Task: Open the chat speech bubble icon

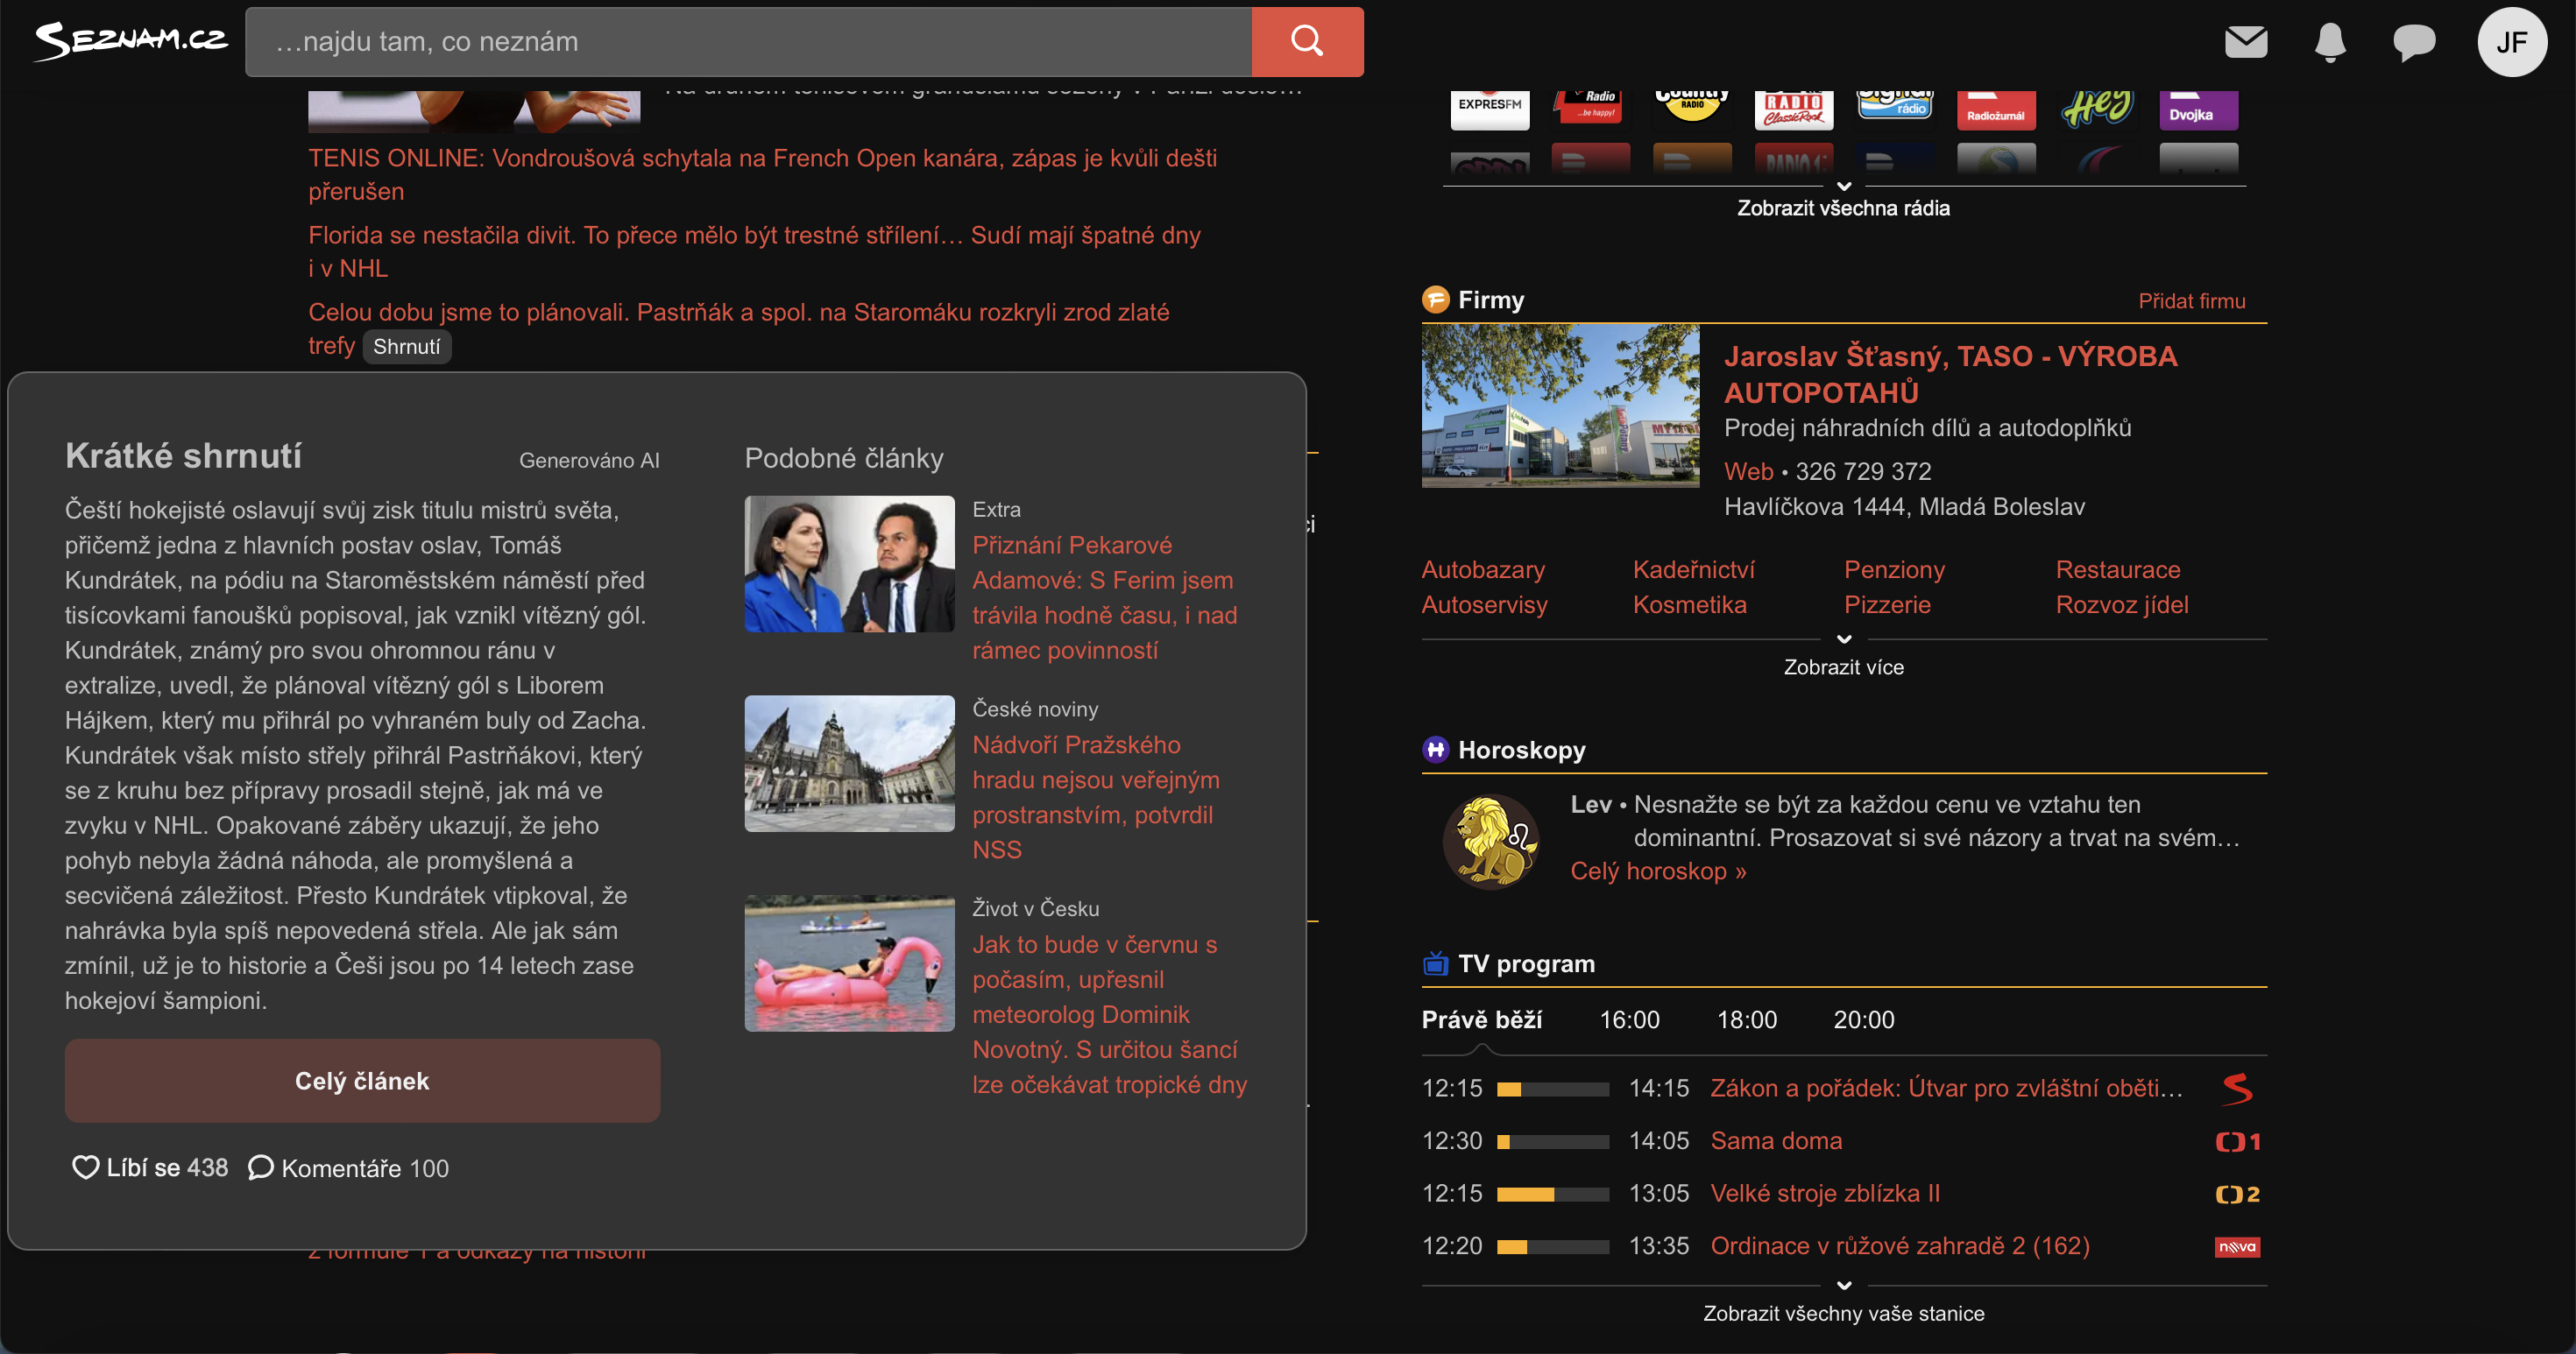Action: [2413, 41]
